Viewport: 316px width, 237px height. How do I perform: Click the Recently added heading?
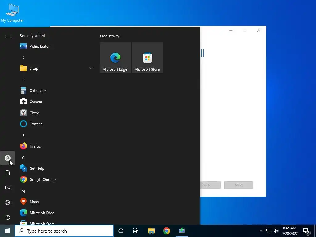click(x=32, y=36)
